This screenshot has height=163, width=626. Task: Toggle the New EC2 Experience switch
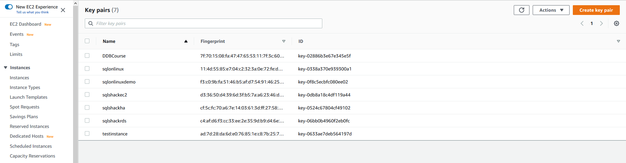[x=9, y=7]
